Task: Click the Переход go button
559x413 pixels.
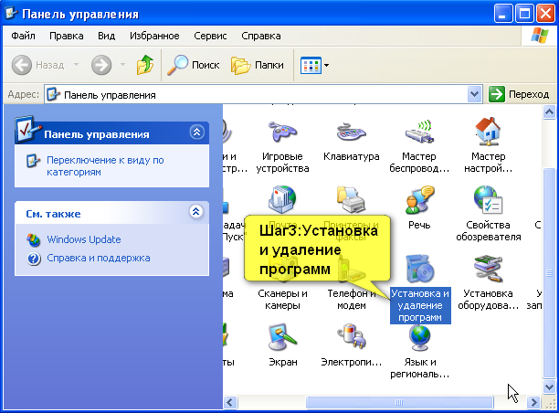Action: pyautogui.click(x=519, y=94)
